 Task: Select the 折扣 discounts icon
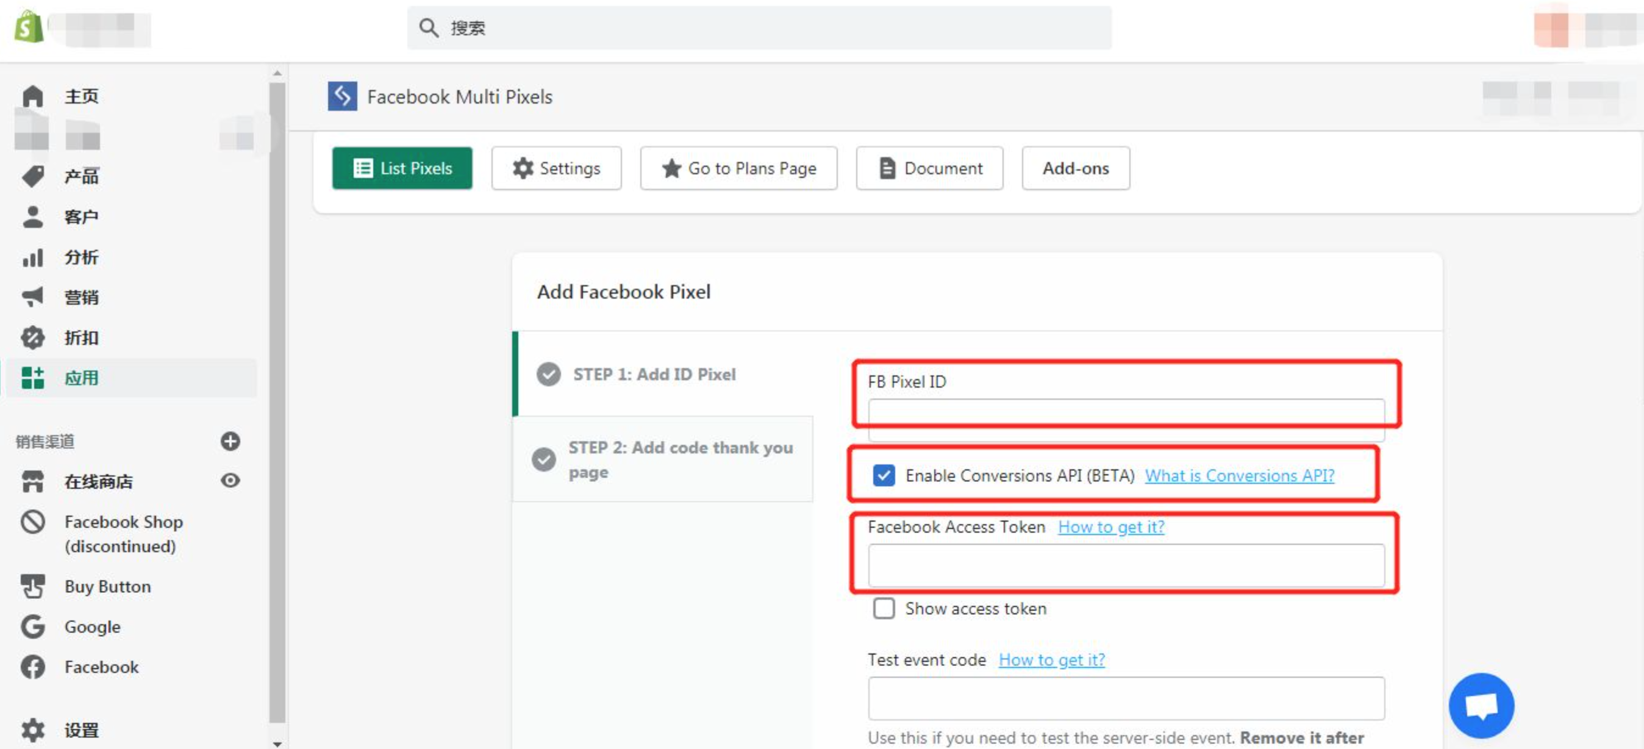(32, 338)
